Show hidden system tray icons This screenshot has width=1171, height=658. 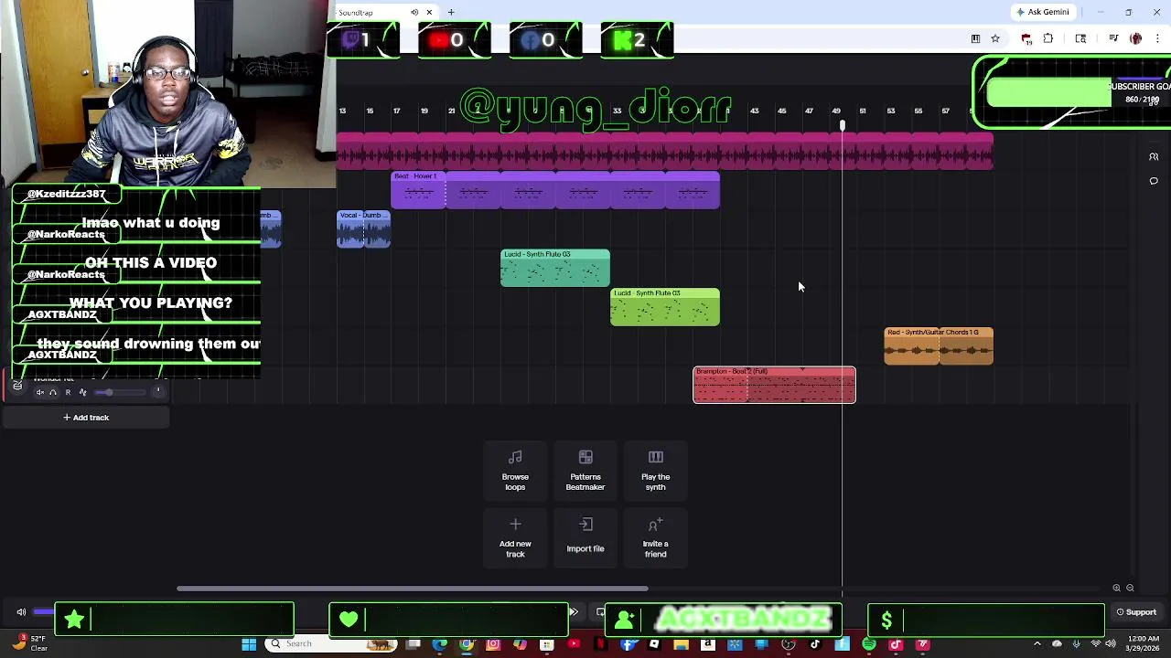pos(1037,644)
